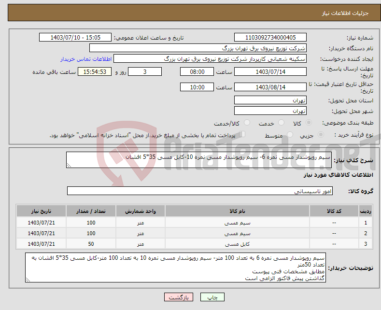
Task: Click the price validity date 1403/08/14 field
Action: (x=270, y=87)
